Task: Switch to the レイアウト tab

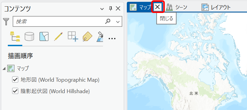Action: pos(216,7)
